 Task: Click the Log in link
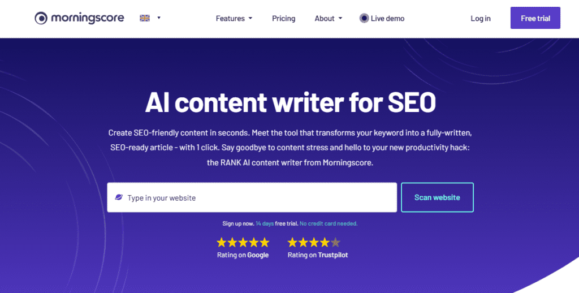coord(481,19)
